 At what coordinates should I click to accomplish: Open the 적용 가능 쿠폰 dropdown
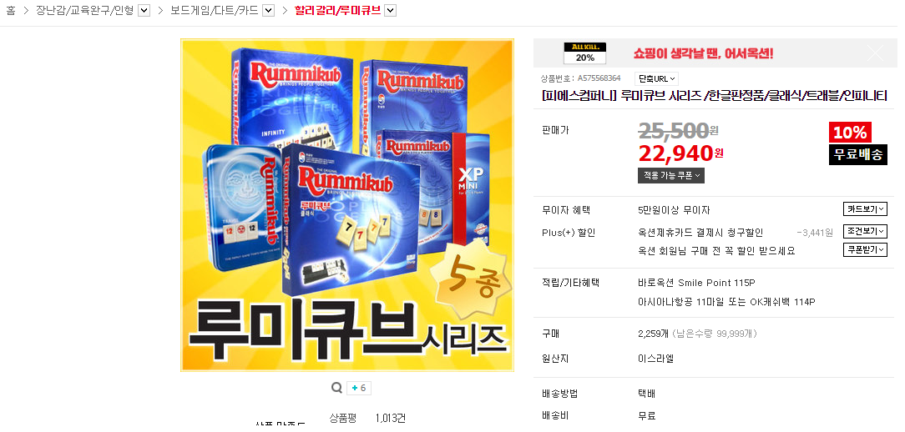[x=670, y=175]
